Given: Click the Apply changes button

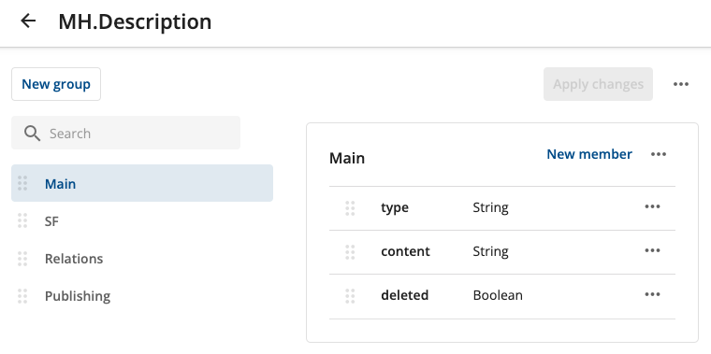Looking at the screenshot, I should click(x=598, y=84).
